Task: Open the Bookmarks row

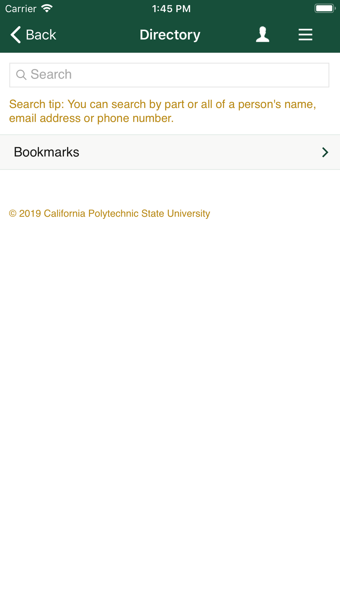Action: (170, 152)
